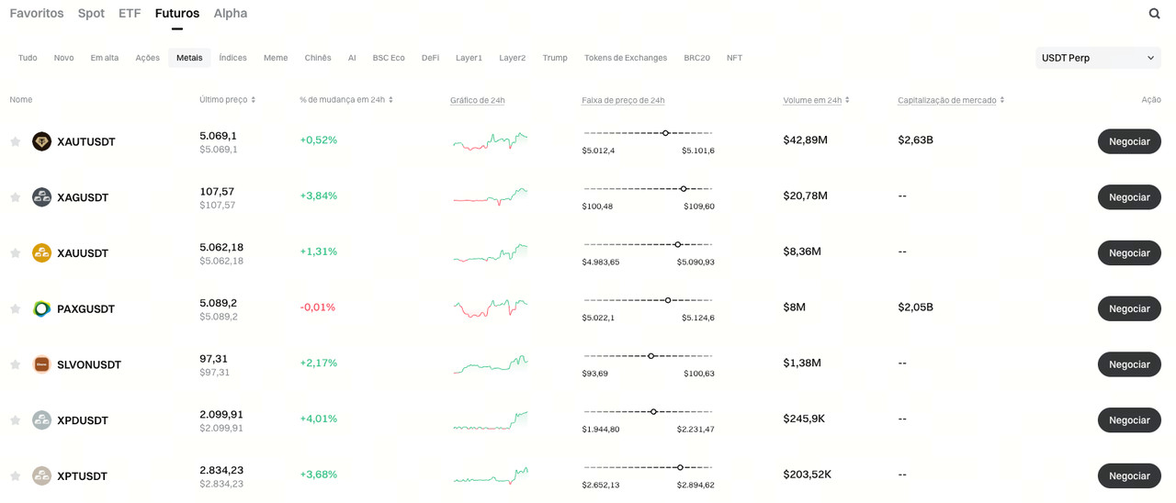Sort by Capitalização de mercado
The image size is (1176, 503).
[x=950, y=100]
